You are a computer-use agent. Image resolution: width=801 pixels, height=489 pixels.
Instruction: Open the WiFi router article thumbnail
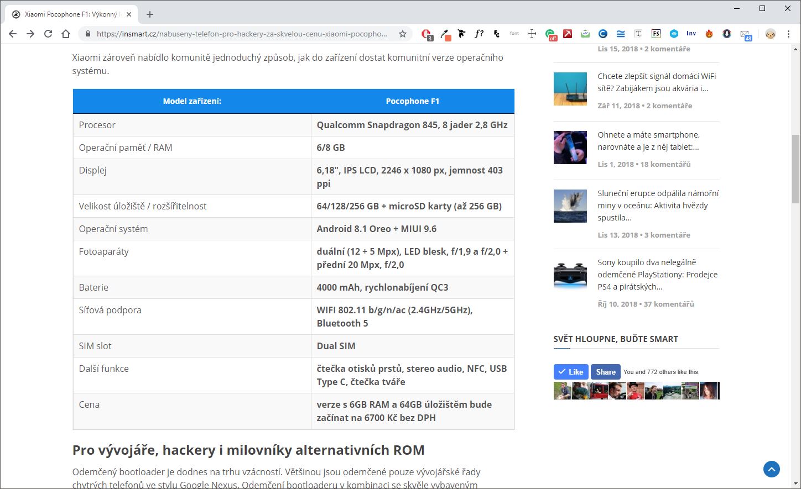coord(570,89)
